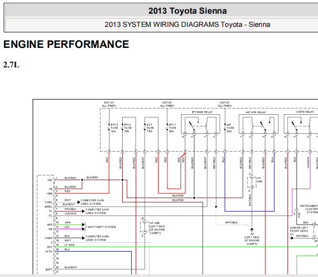This screenshot has width=318, height=277.
Task: Click the "MREL" pin label
Action: click(x=48, y=206)
